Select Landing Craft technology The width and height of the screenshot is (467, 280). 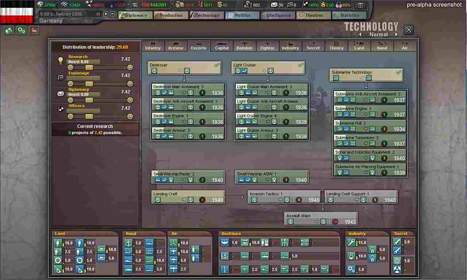(188, 197)
